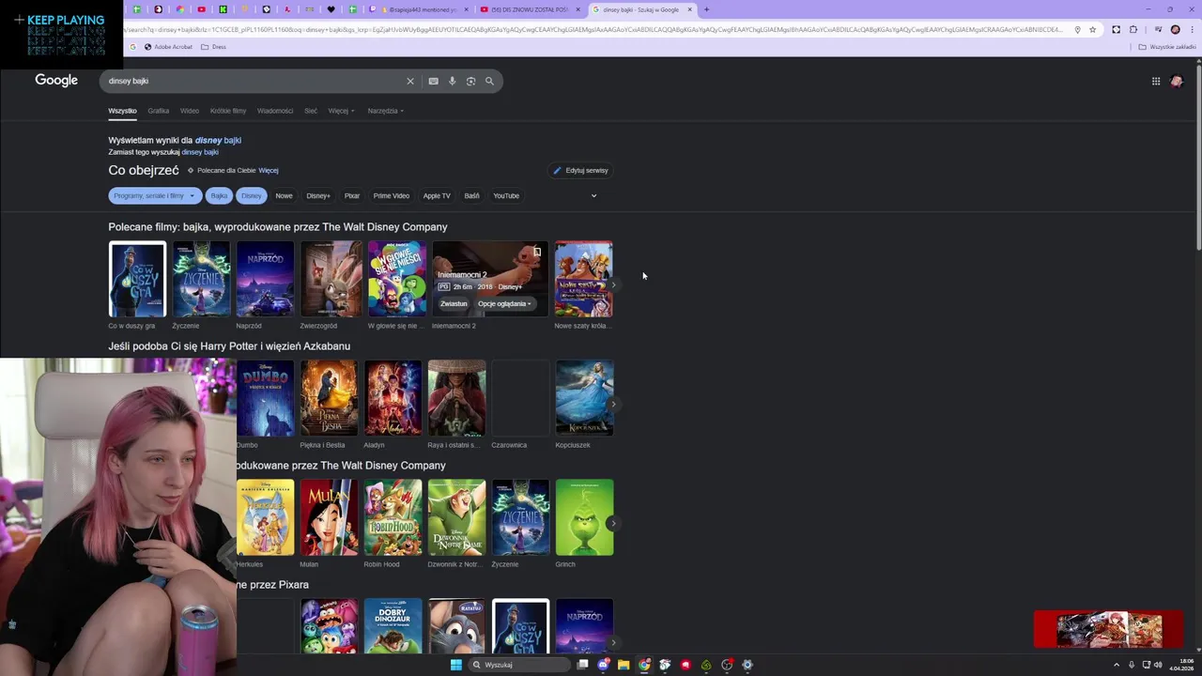Toggle the Disney filter chip

click(x=252, y=195)
